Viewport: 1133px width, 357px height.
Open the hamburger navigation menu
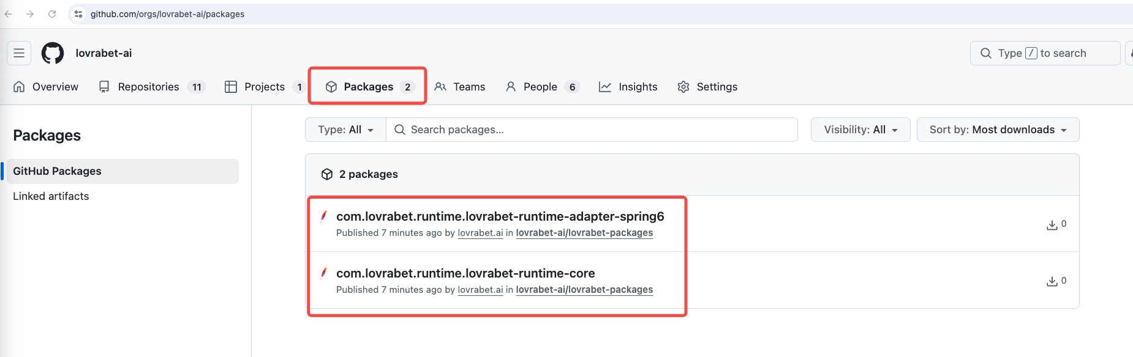coord(19,53)
